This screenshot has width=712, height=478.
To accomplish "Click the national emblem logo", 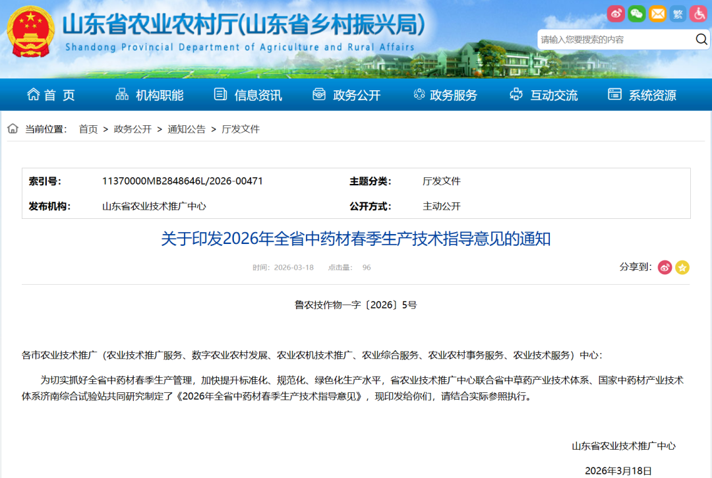I will pyautogui.click(x=30, y=32).
